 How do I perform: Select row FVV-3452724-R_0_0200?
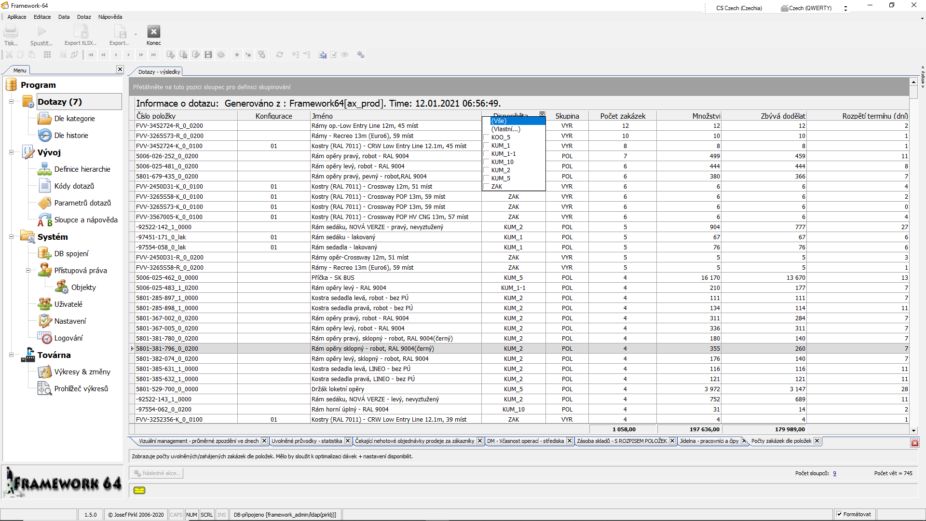522,126
